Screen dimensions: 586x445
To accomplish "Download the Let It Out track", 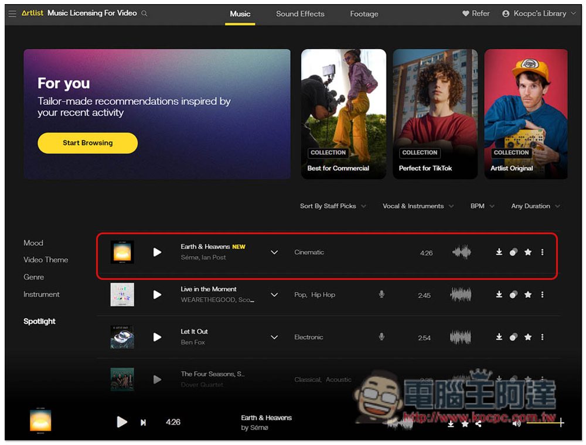I will click(x=499, y=337).
